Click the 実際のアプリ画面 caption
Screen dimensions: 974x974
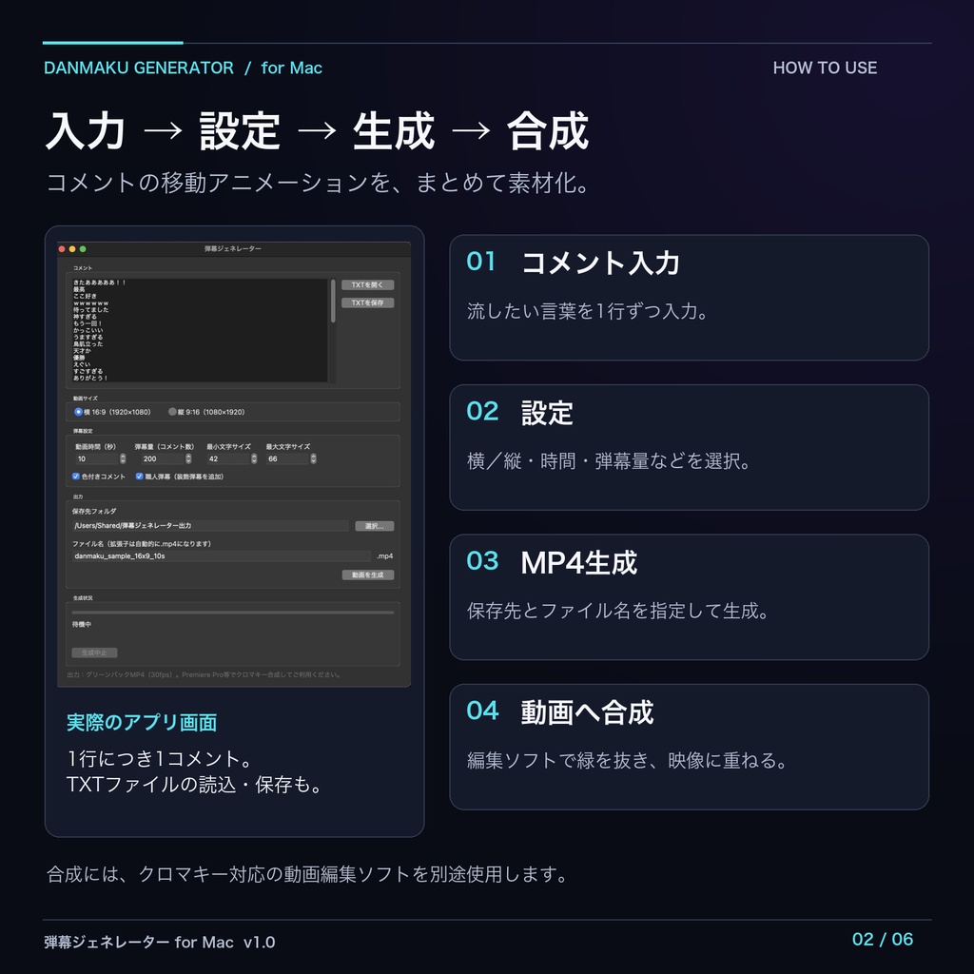pyautogui.click(x=142, y=723)
